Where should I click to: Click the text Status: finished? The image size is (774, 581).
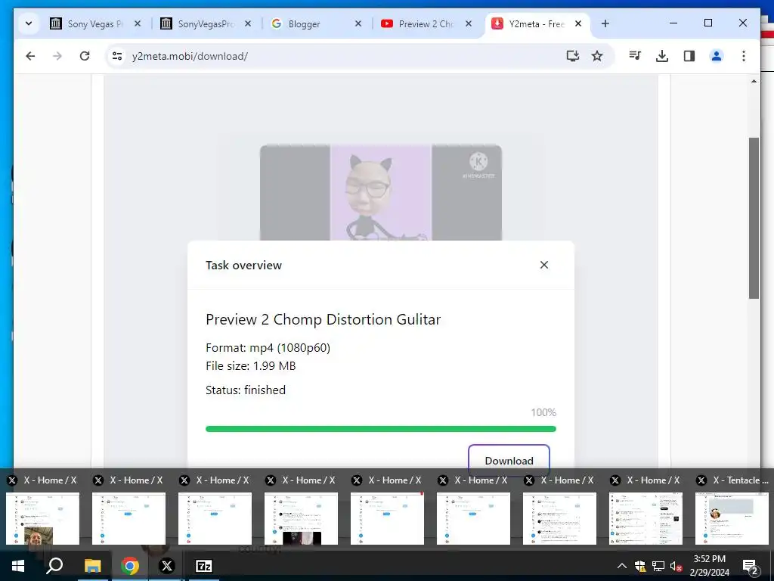tap(246, 390)
